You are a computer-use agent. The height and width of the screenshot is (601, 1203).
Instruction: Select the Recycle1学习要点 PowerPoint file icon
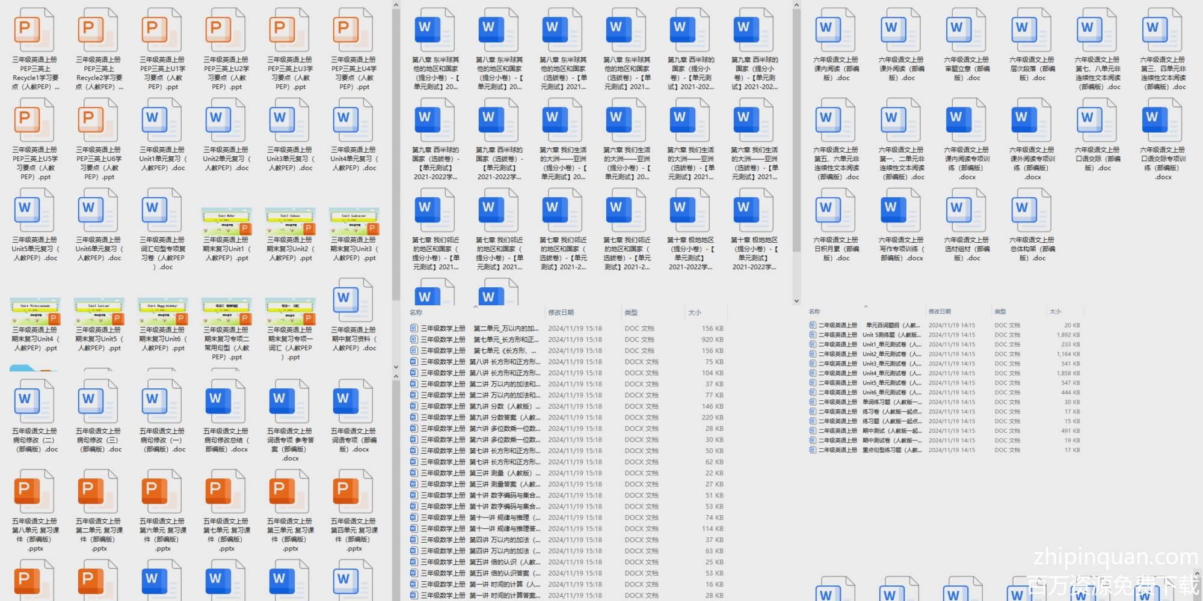(x=34, y=31)
